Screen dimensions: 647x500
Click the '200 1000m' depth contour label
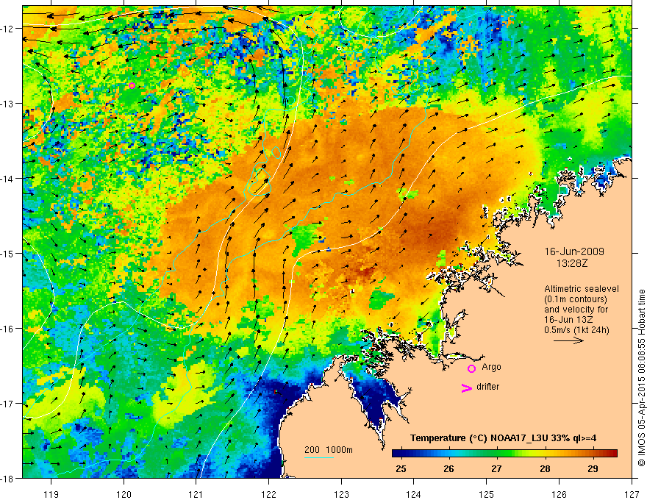[329, 450]
